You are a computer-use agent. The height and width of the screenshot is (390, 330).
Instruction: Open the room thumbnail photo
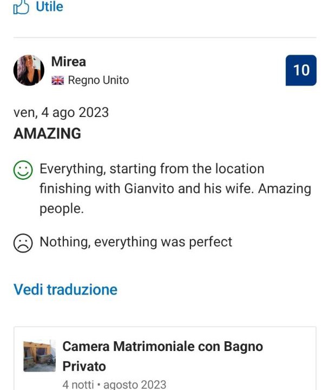click(x=39, y=356)
